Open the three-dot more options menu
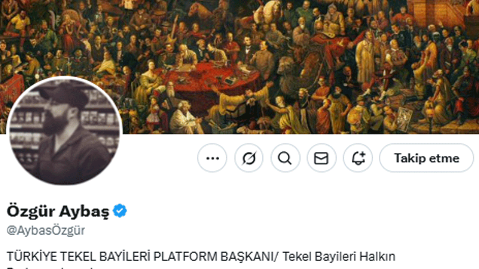This screenshot has height=269, width=479. click(x=212, y=158)
